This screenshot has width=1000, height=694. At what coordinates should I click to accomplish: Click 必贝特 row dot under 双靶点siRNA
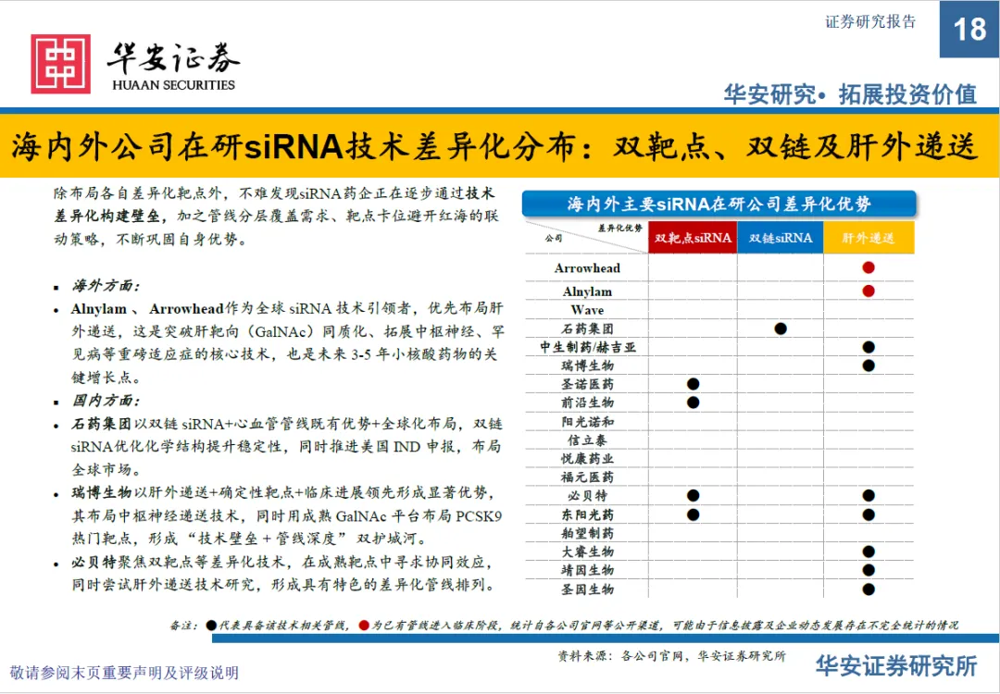point(694,496)
